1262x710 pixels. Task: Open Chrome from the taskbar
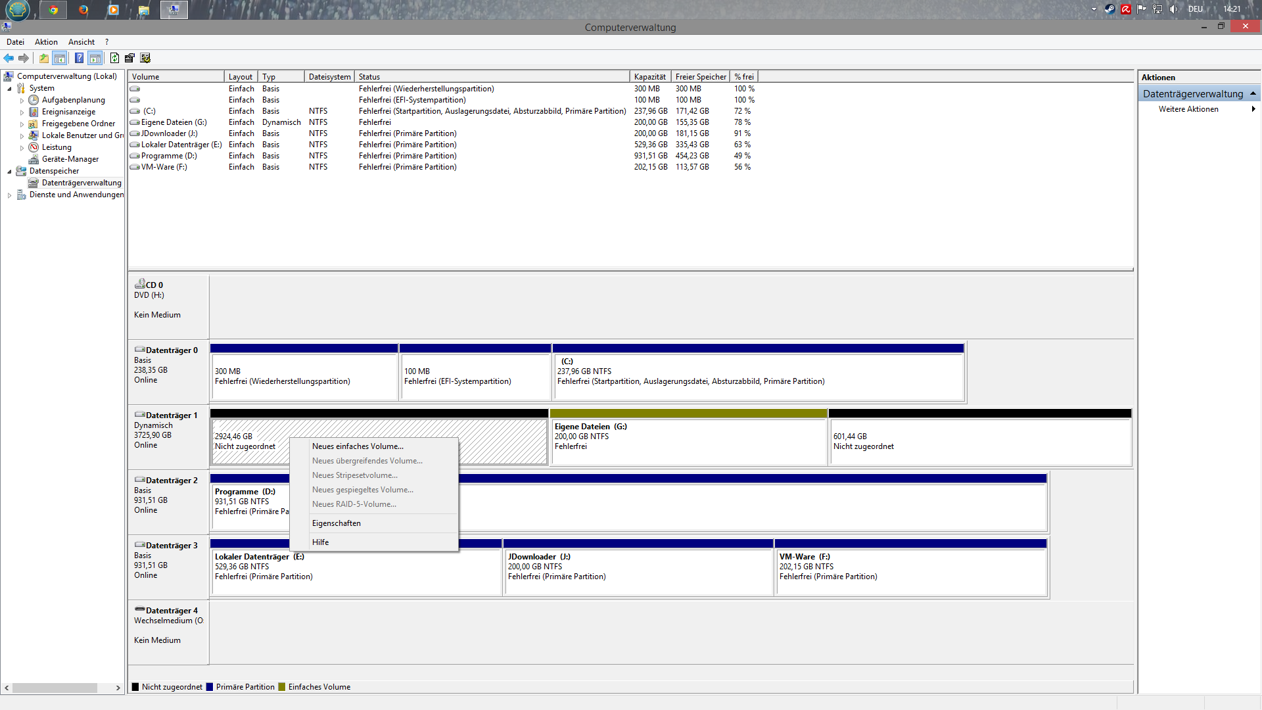(53, 10)
